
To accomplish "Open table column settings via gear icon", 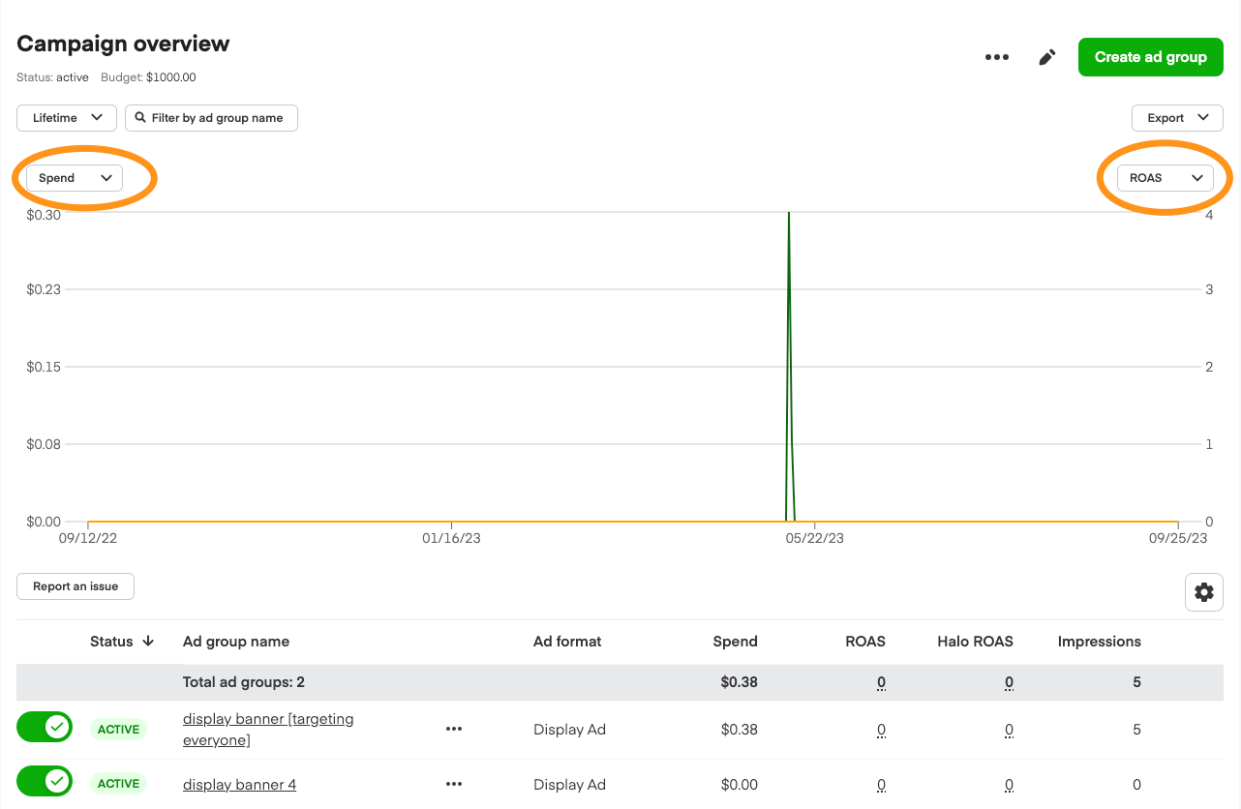I will (x=1204, y=591).
